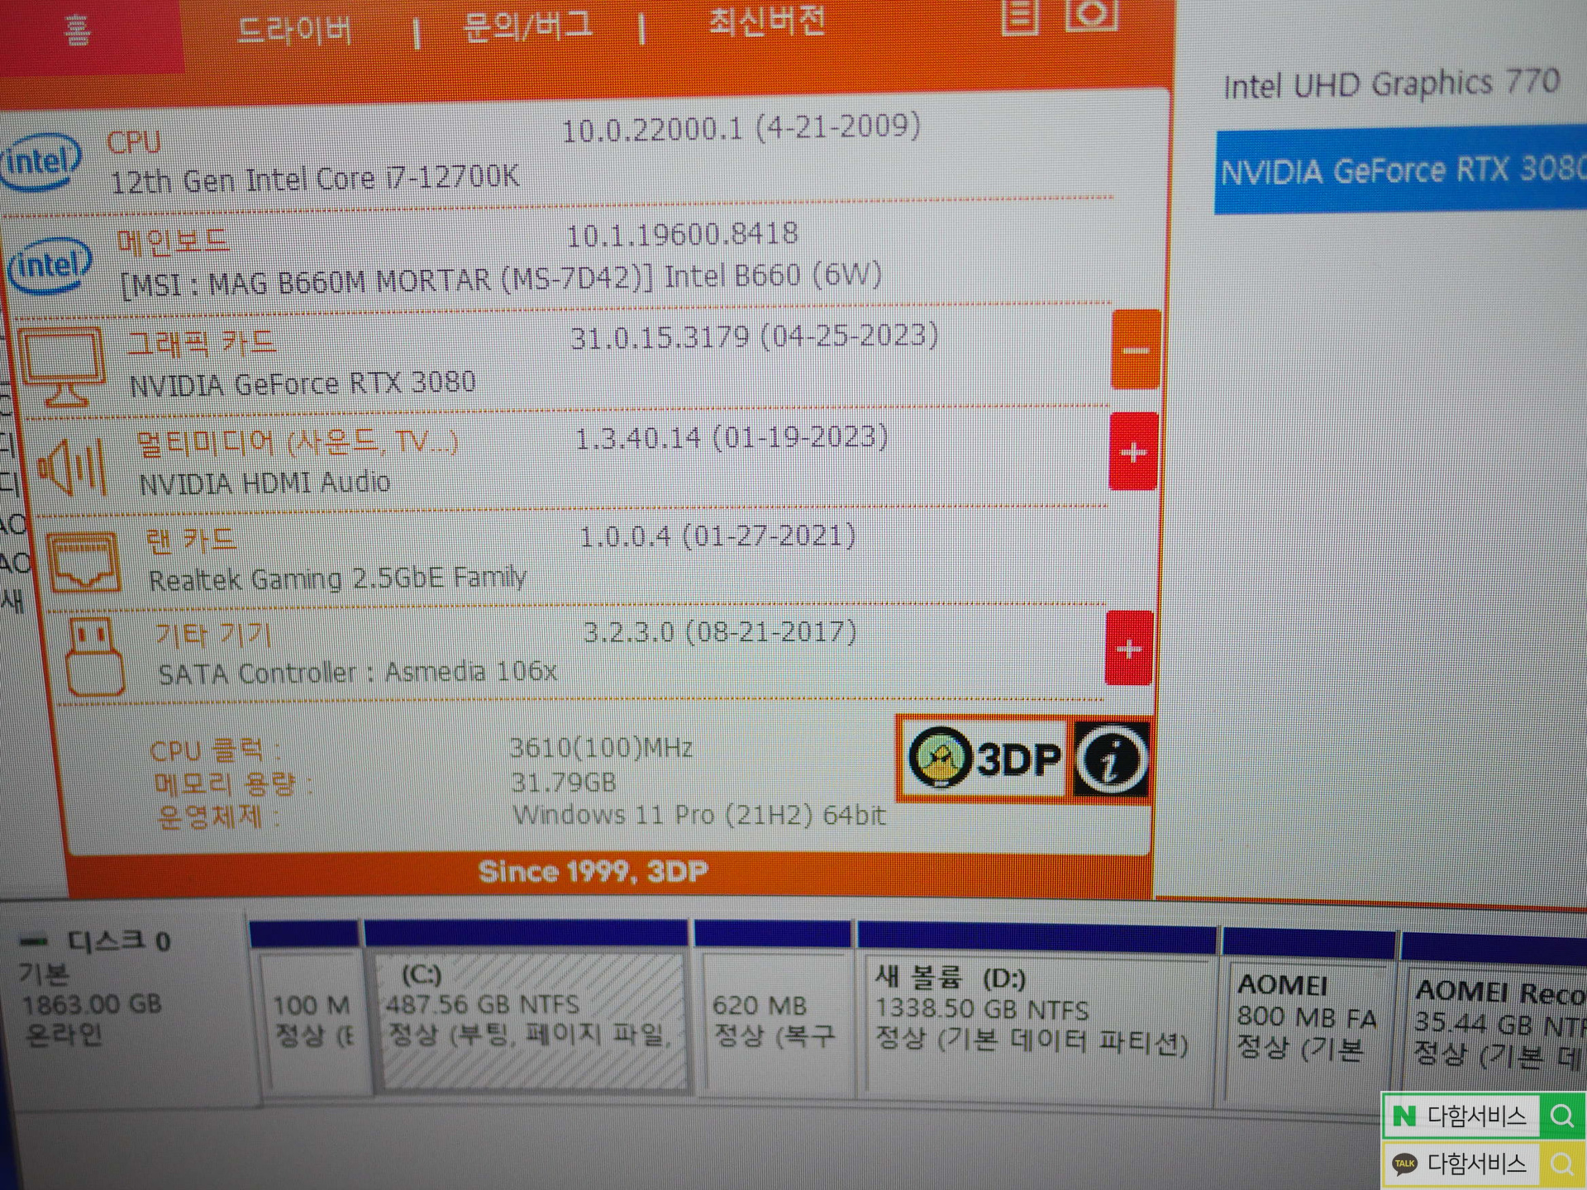Select Intel UHD Graphics 770 entry
Image resolution: width=1587 pixels, height=1190 pixels.
click(1391, 84)
